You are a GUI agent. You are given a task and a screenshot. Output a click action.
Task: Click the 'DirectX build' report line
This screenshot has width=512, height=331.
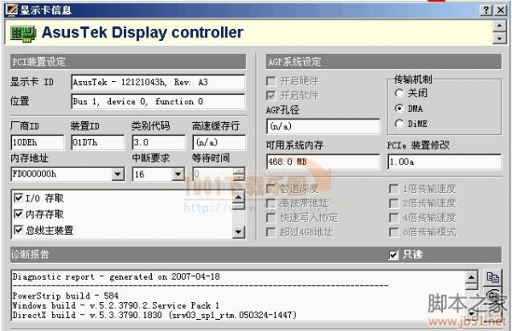pos(154,315)
